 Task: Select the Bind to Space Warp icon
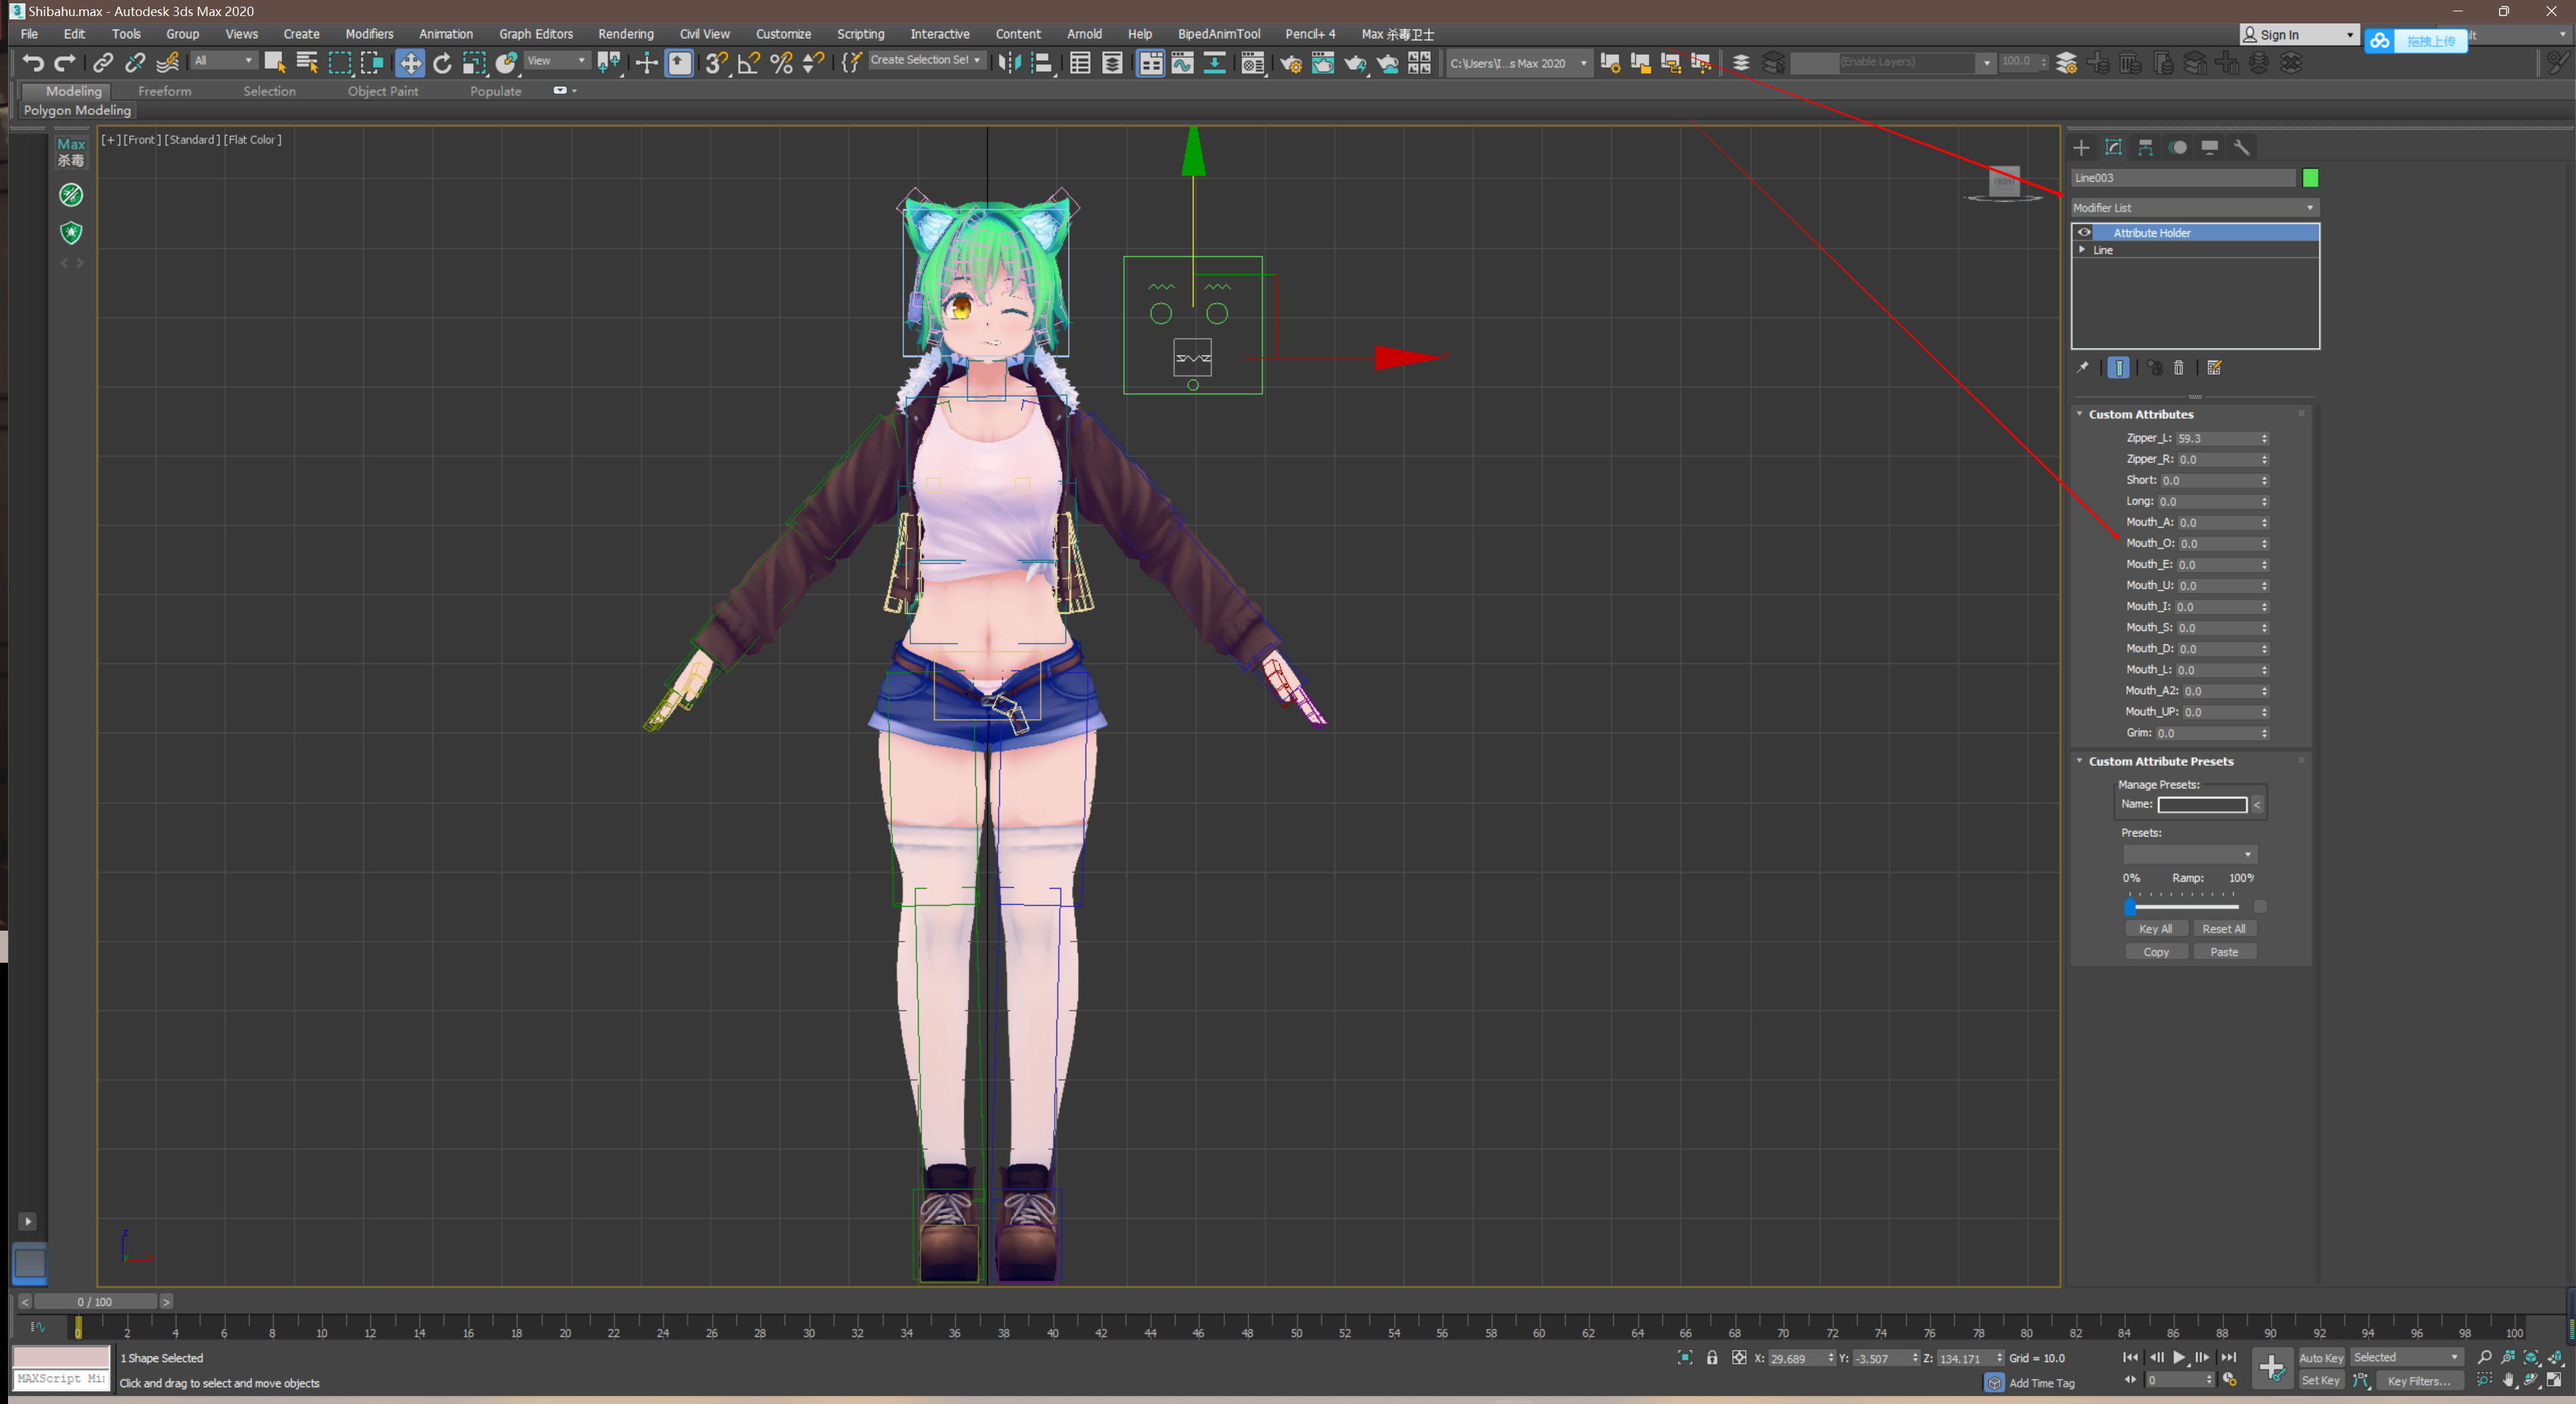coord(168,63)
